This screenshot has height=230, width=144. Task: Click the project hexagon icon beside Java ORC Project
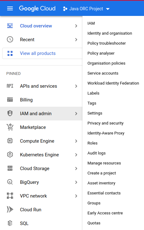coord(65,9)
